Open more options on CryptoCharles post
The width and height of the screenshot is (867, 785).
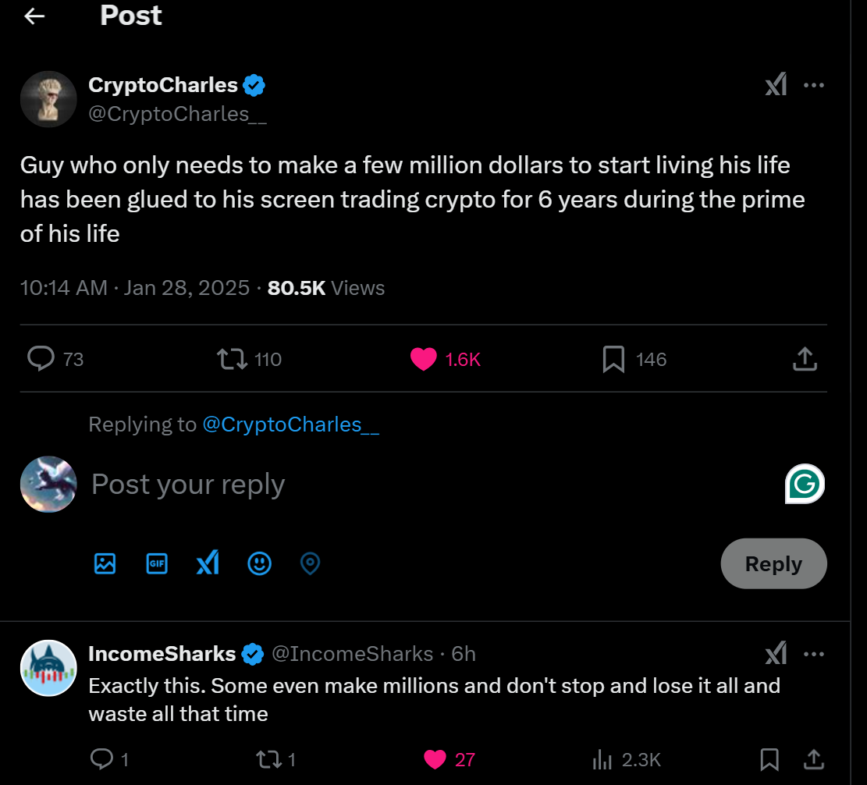coord(814,85)
